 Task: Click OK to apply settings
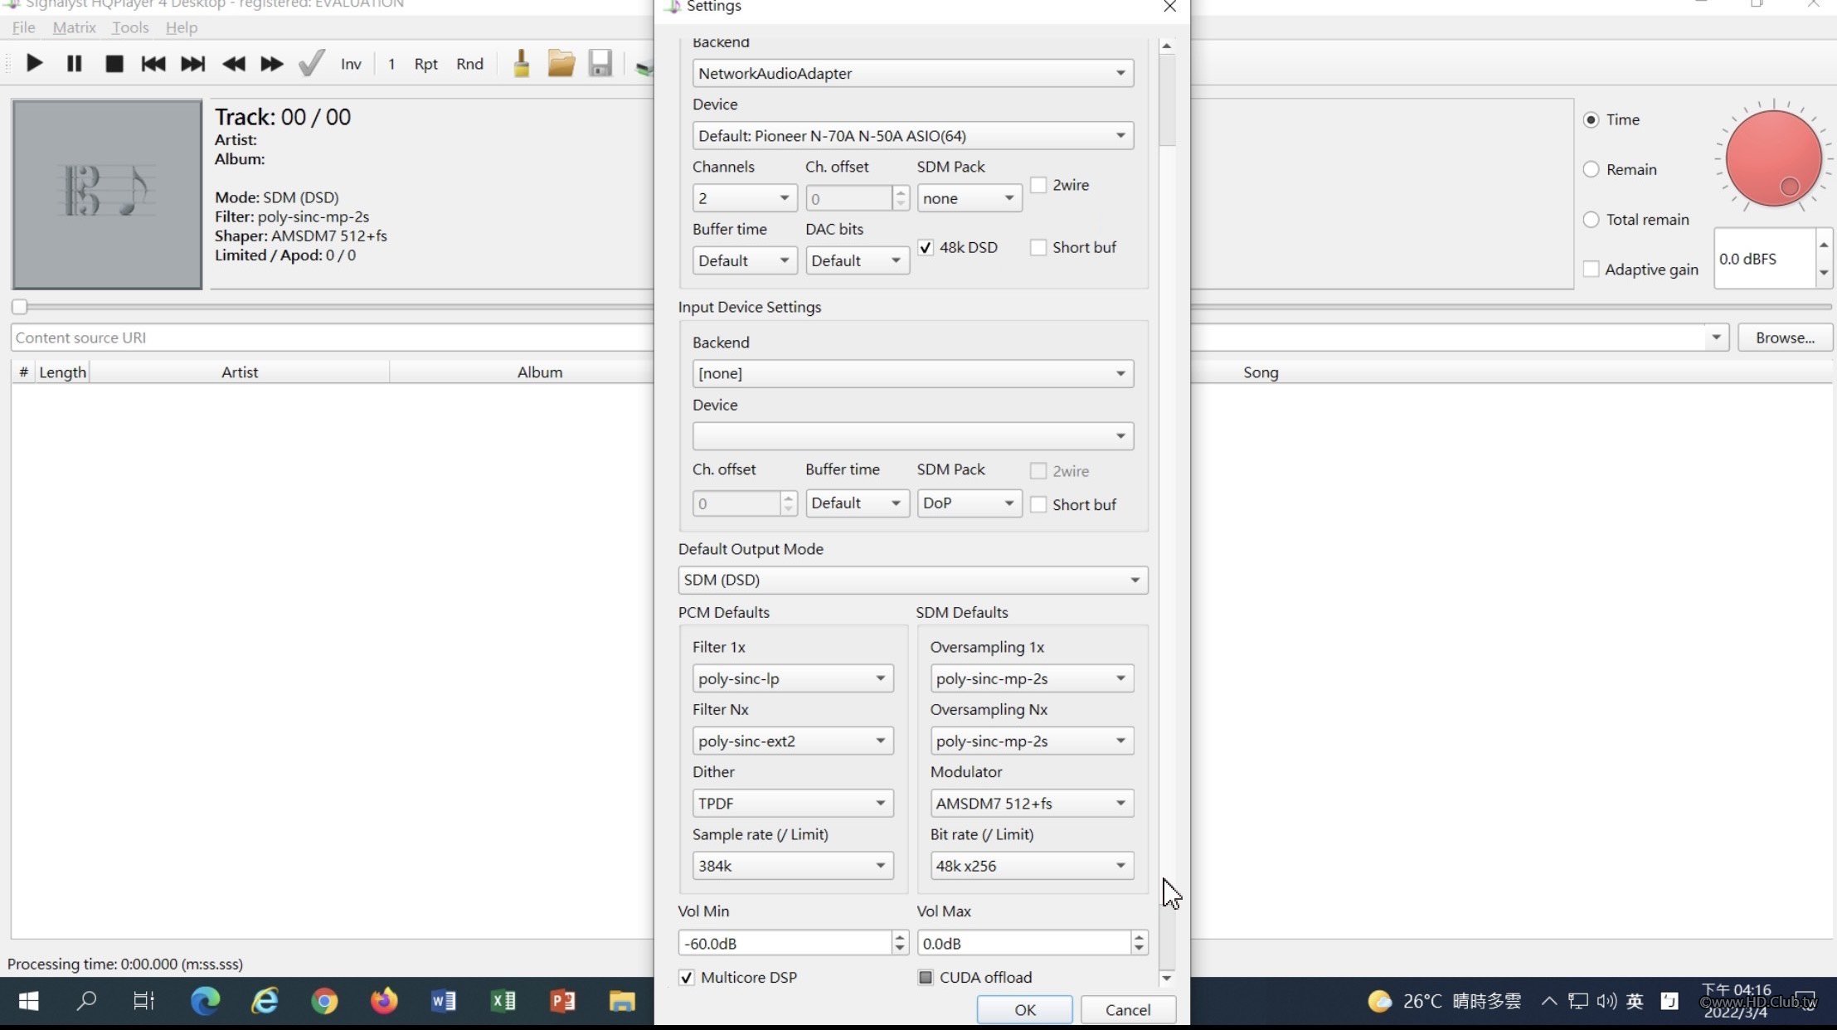point(1024,1008)
